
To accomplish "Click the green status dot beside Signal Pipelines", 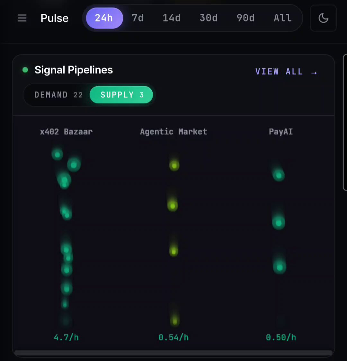I will click(25, 70).
